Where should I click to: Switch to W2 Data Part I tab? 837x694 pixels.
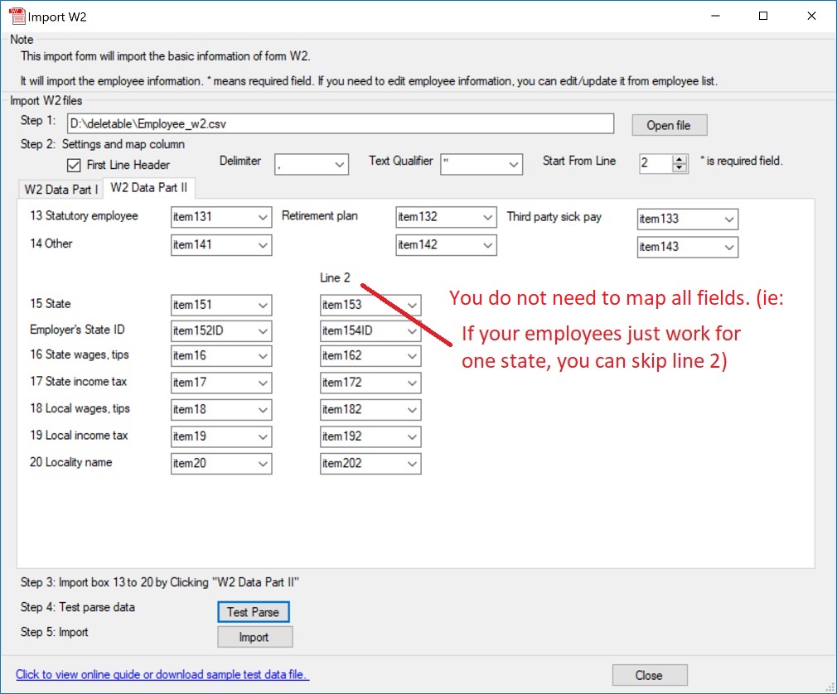coord(60,189)
